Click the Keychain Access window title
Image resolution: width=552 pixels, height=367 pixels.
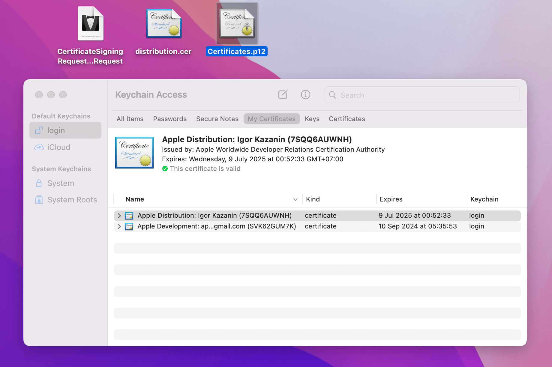point(151,95)
